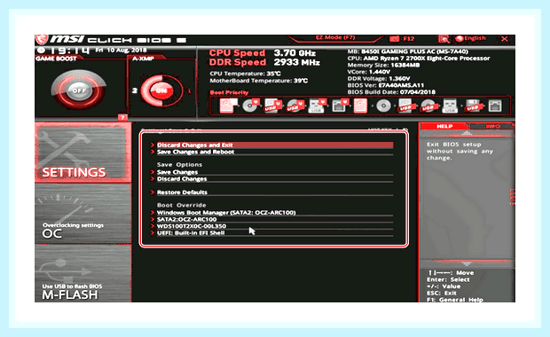550x337 pixels.
Task: Click the DDR Speed 2933 MHz readout
Action: point(264,62)
